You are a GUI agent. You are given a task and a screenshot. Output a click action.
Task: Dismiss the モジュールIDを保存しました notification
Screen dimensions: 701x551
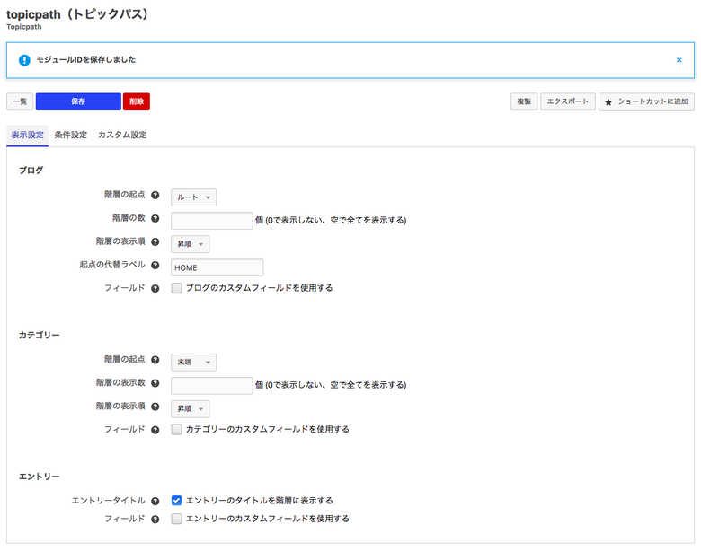tap(679, 60)
